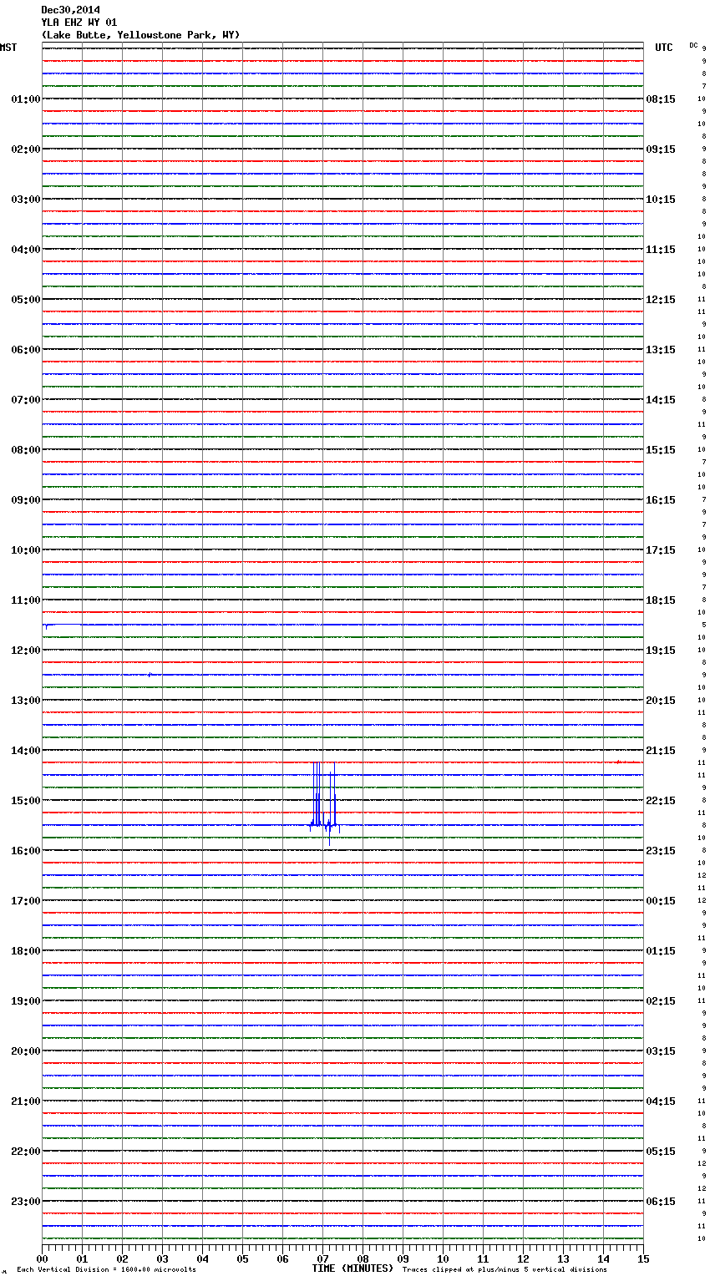Viewport: 710px width, 1281px height.
Task: Click the Lake Butte, Yellowstone Park location text
Action: pos(140,35)
